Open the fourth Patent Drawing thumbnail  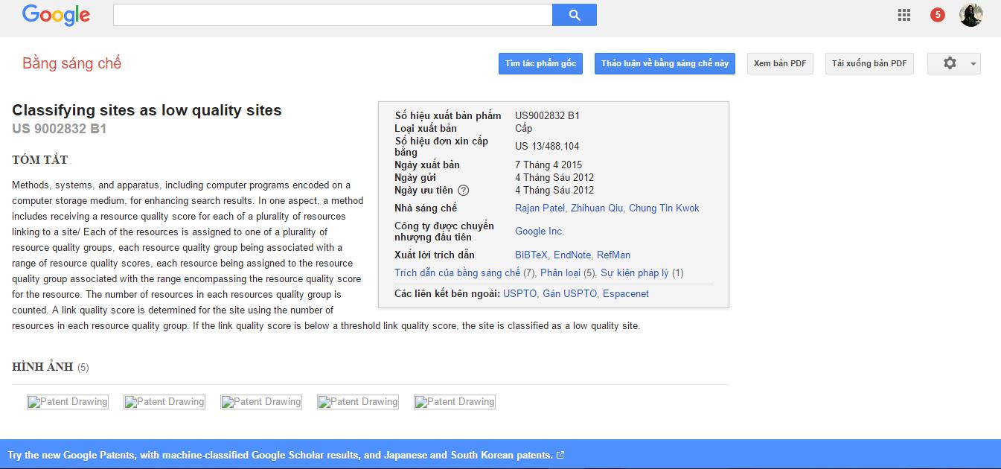tap(358, 402)
